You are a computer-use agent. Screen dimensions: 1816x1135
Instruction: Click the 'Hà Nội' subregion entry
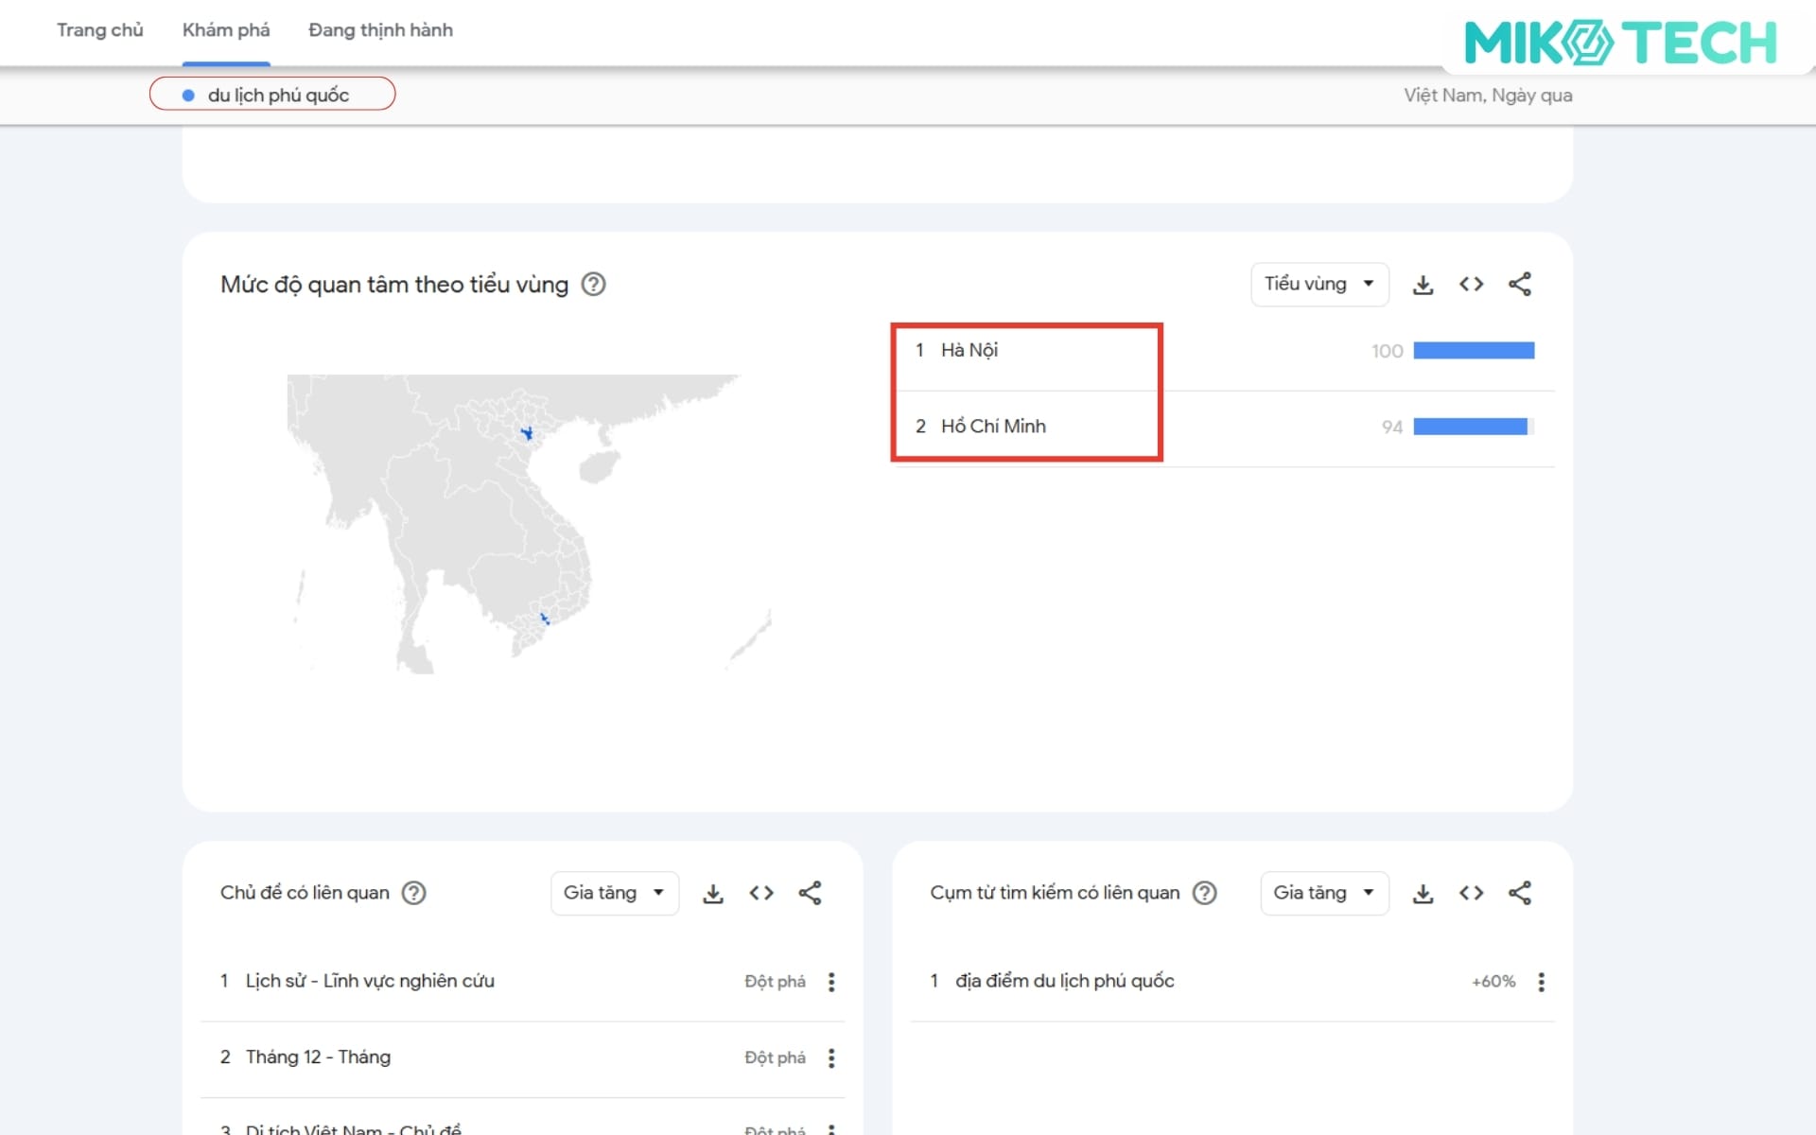969,351
